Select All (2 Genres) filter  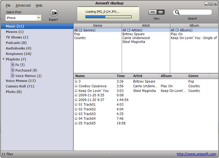click(98, 30)
